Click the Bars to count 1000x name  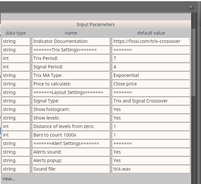71,135
